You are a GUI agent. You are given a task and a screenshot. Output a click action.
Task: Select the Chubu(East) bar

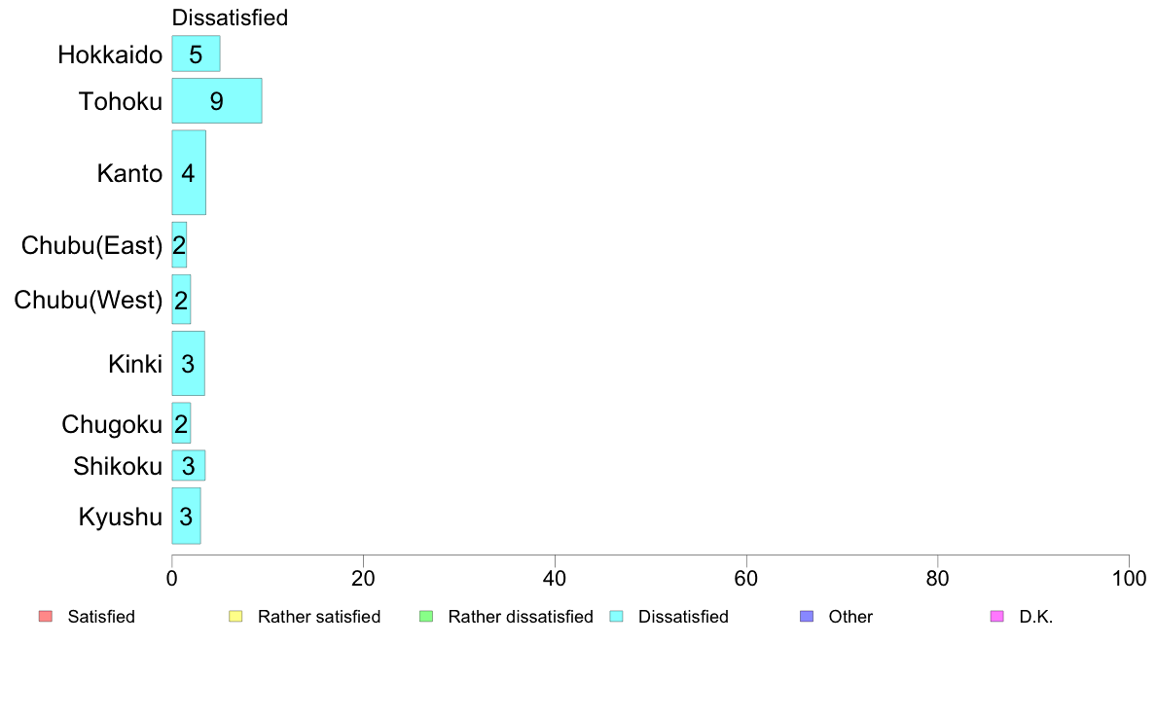point(179,245)
